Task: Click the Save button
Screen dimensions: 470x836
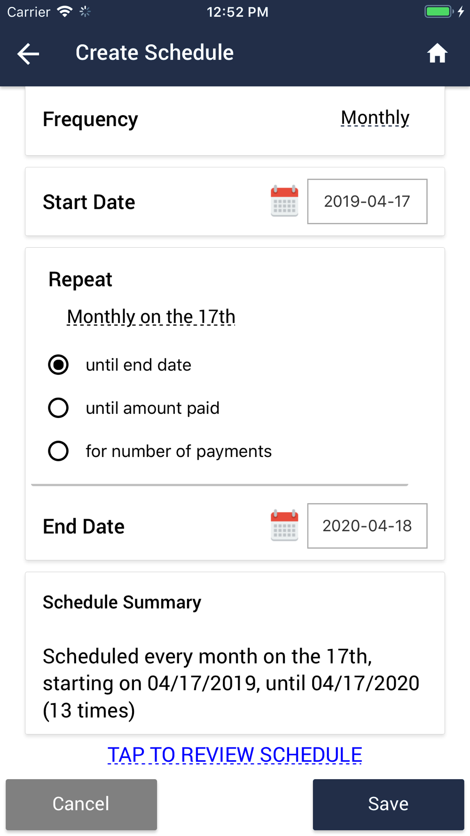Action: click(388, 804)
